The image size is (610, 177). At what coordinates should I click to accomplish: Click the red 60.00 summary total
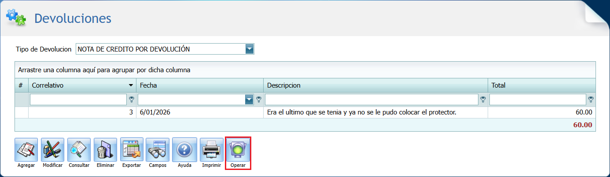pyautogui.click(x=583, y=125)
